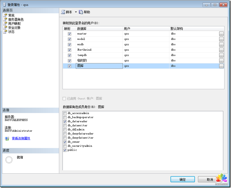Uncheck the Northwind database mapping checkbox
231x188 pixels.
pyautogui.click(x=69, y=50)
